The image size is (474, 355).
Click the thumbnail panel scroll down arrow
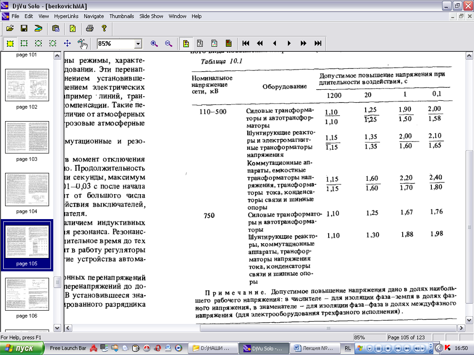[57, 328]
